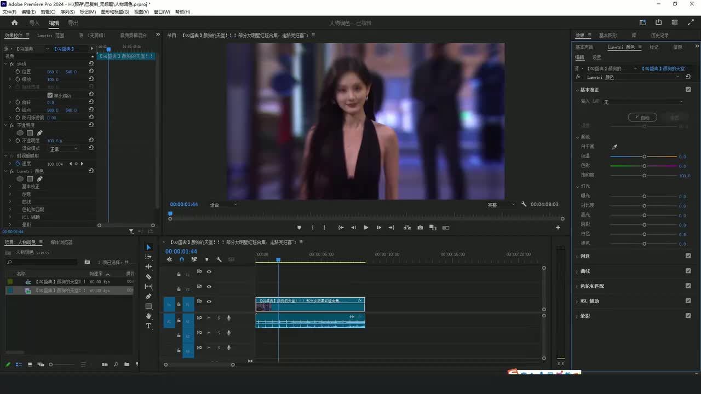Click the 自动 auto correction button
Screen dimensions: 701x394
coord(642,118)
